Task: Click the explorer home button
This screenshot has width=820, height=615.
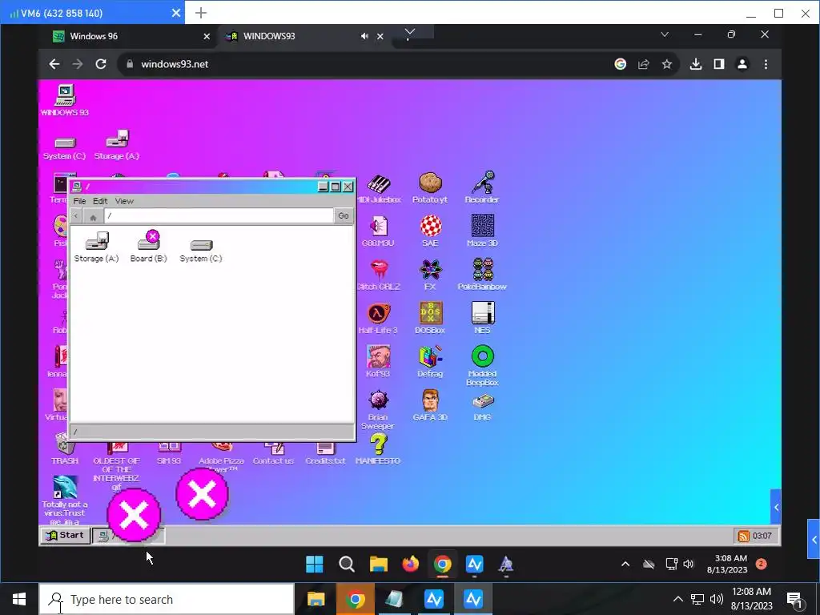Action: pyautogui.click(x=93, y=216)
